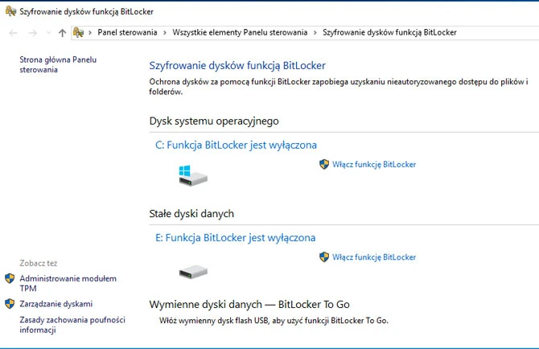Screen dimensions: 539x349
Task: Open Strona główna Panelu sterowania link
Action: pos(58,64)
